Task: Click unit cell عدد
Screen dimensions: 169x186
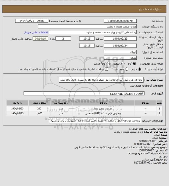Action: (x=61, y=108)
